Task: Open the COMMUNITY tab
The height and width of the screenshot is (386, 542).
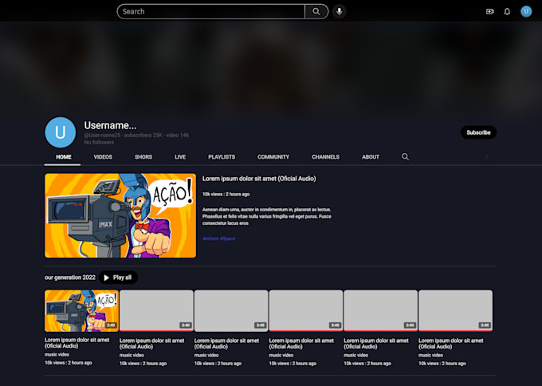Action: coord(273,157)
